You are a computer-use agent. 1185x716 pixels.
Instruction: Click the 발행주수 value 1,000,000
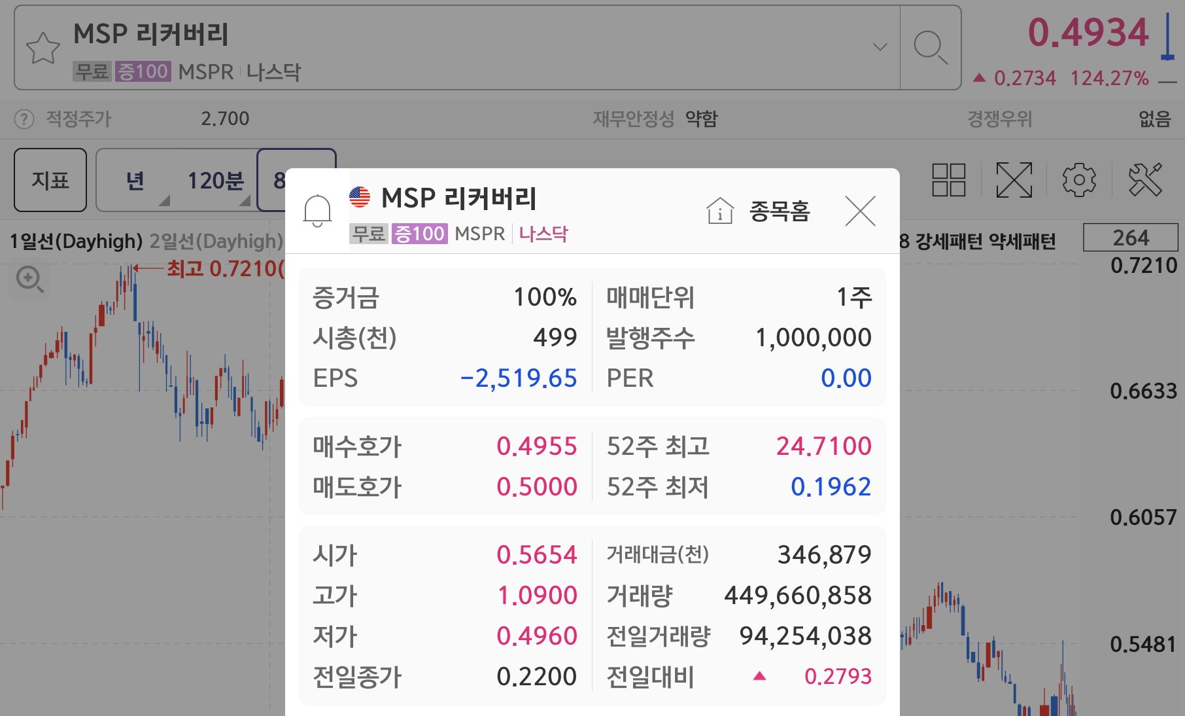pos(814,338)
